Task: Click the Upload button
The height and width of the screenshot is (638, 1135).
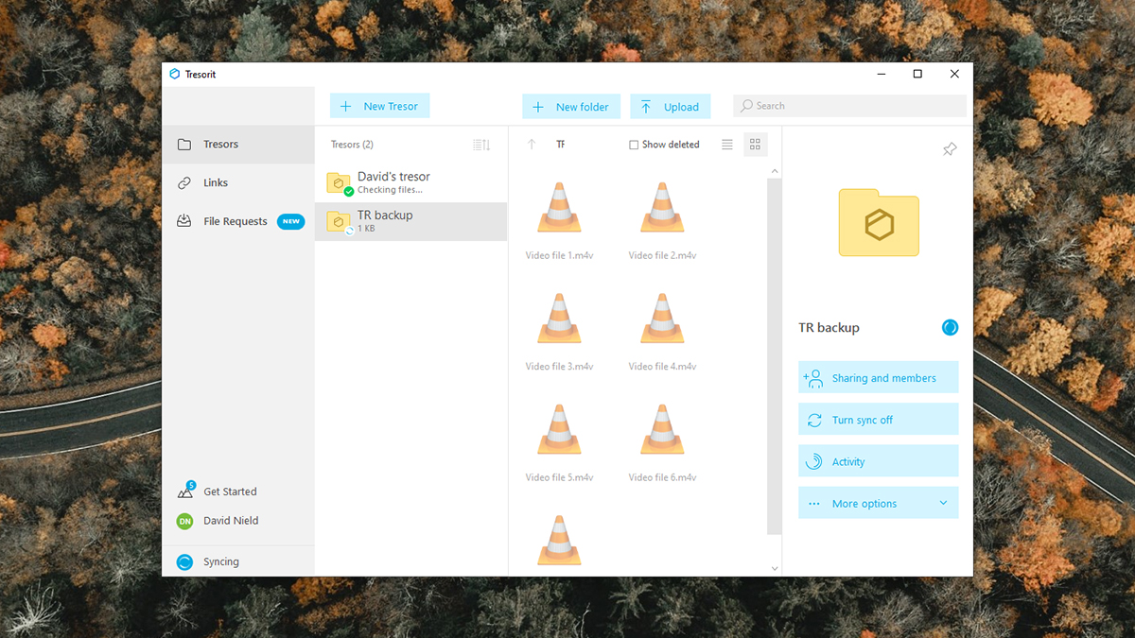Action: tap(670, 106)
